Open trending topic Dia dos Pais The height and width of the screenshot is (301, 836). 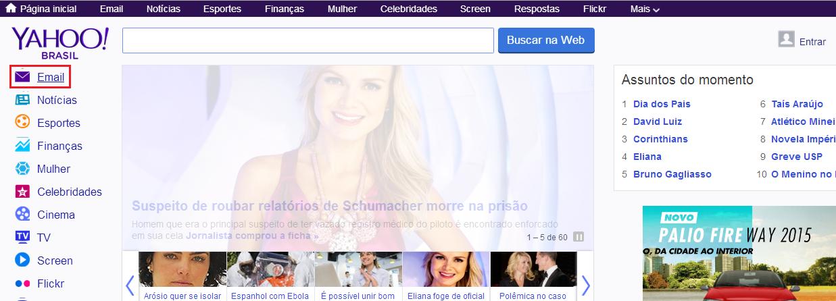point(662,104)
